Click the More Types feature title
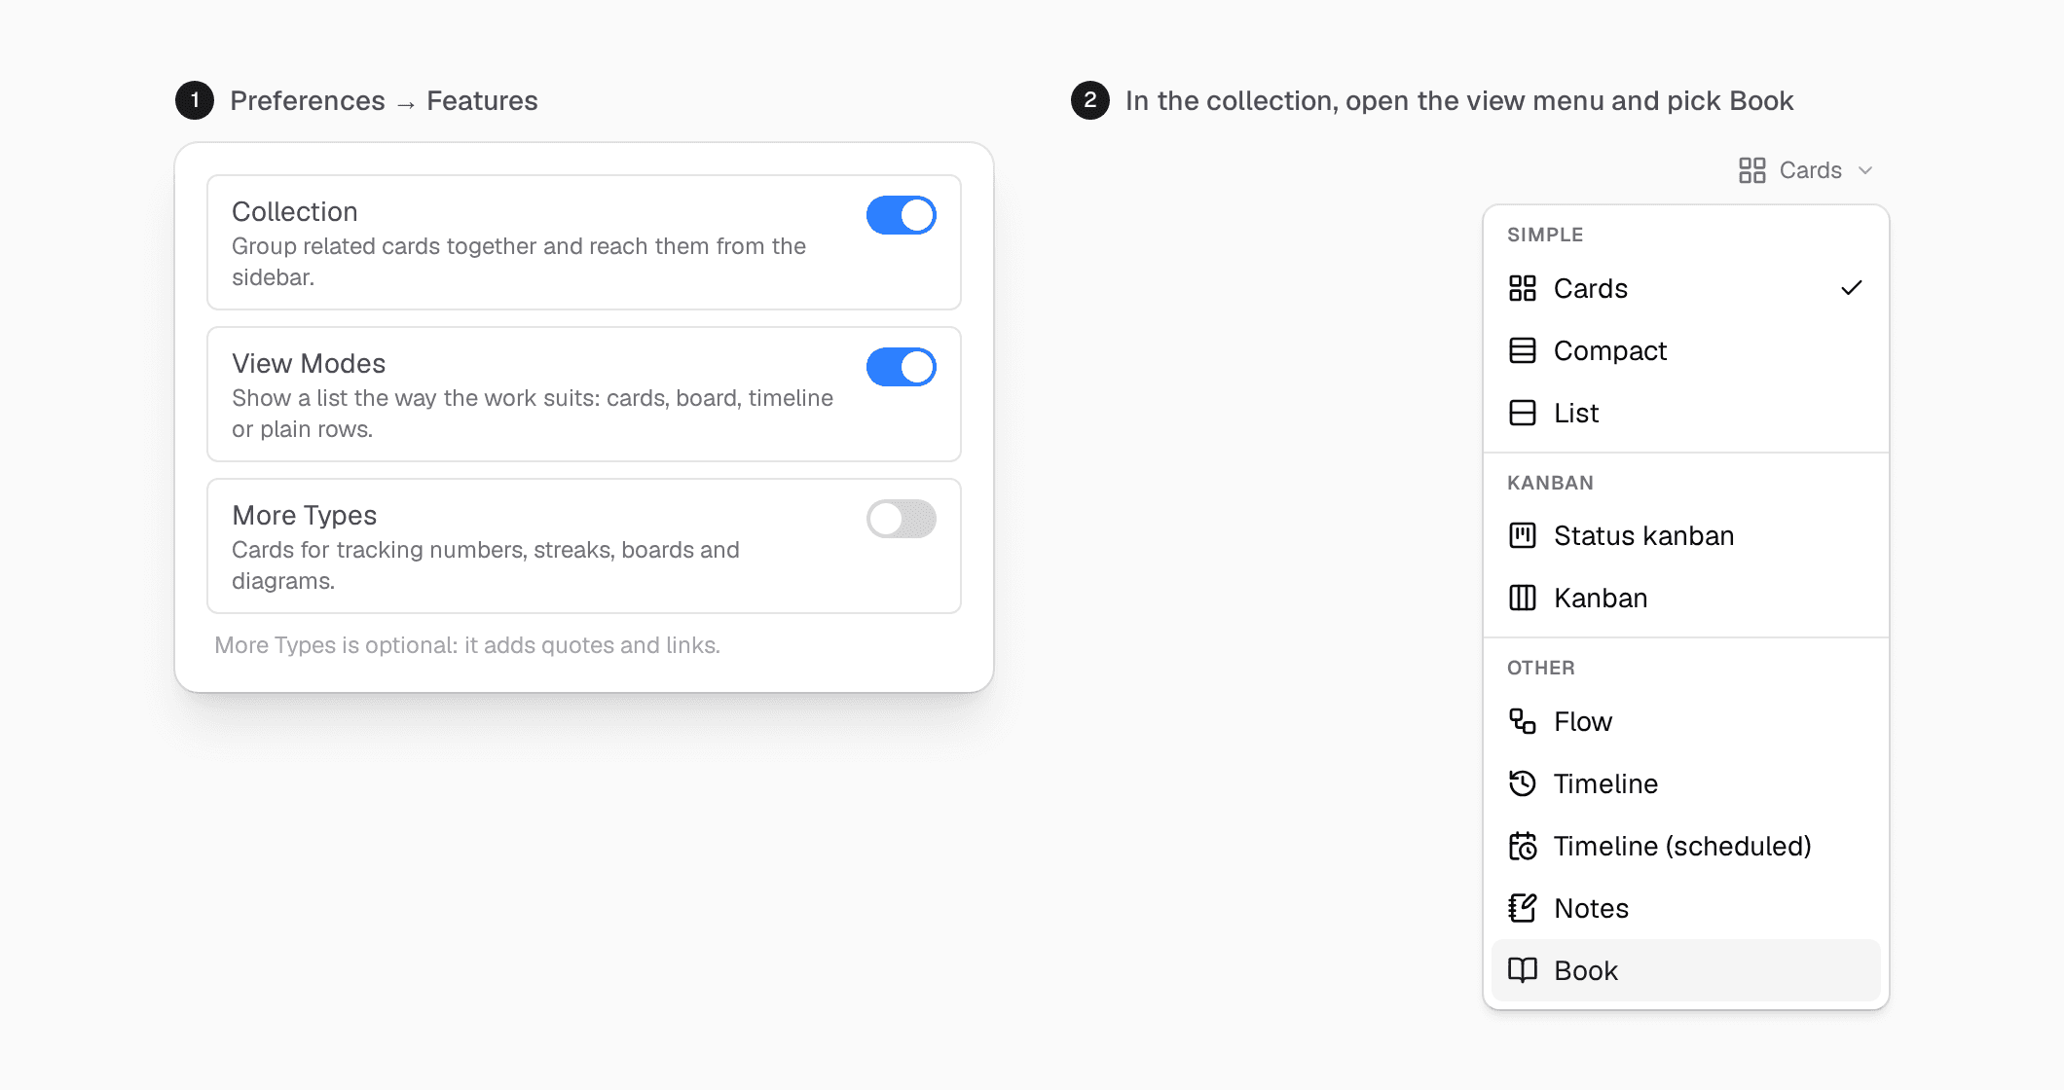Screen dimensions: 2064x1090 click(x=304, y=515)
